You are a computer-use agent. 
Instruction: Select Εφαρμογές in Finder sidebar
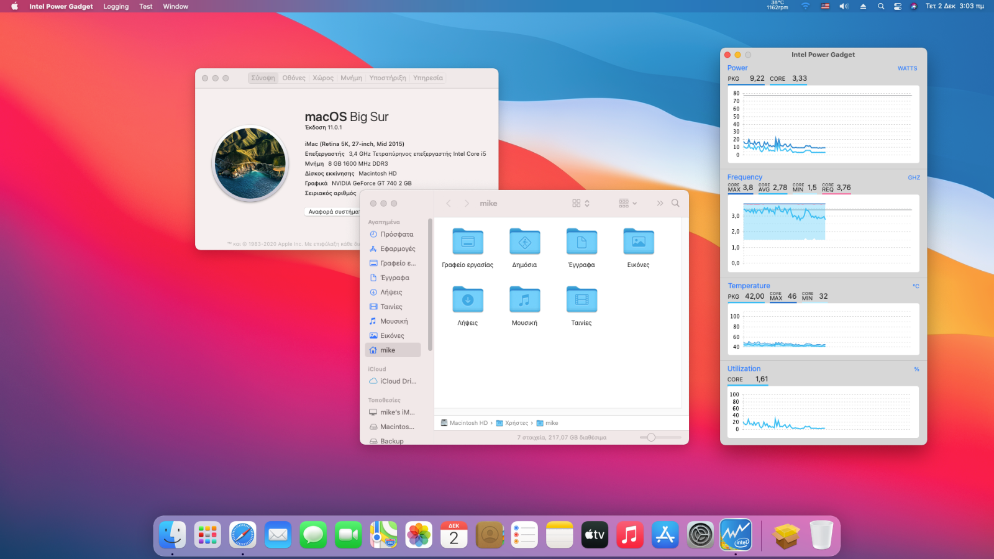click(393, 248)
